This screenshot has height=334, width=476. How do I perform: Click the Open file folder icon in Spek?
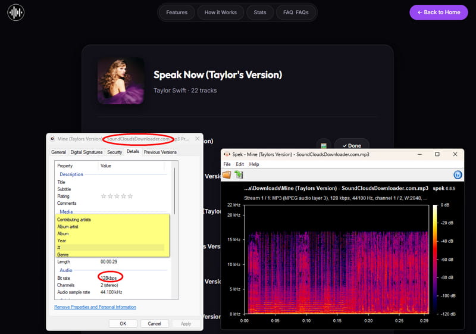coord(227,175)
